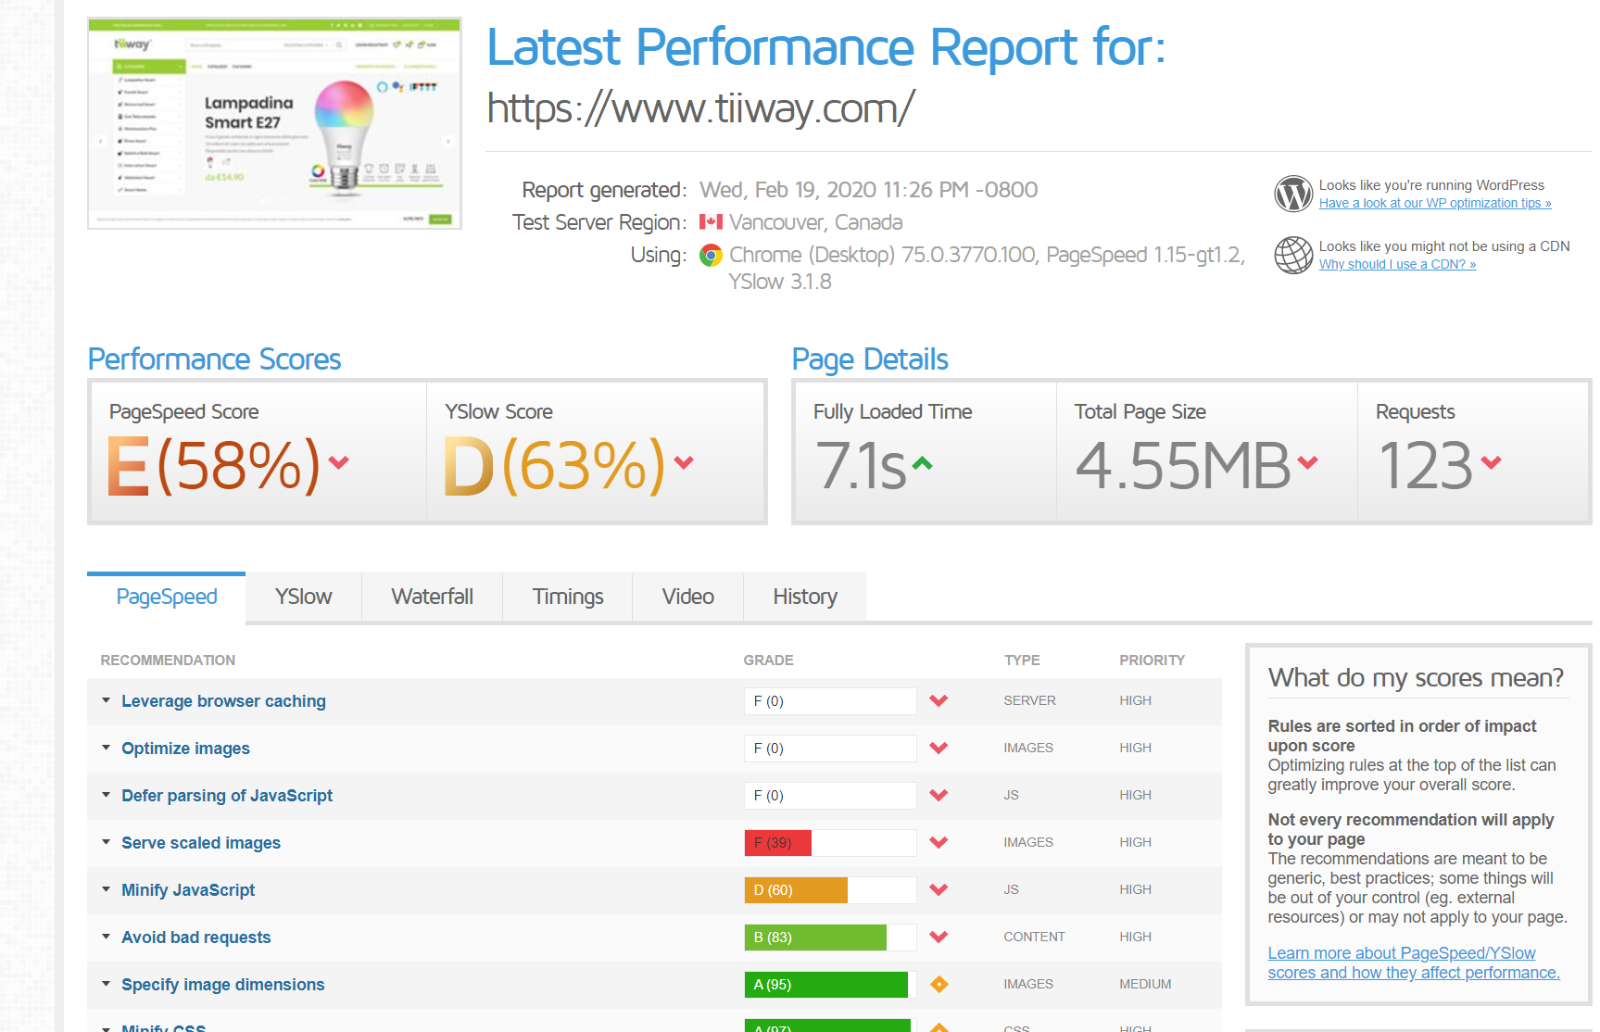This screenshot has height=1032, width=1600.
Task: Click the D (60) grade bar
Action: [x=830, y=890]
